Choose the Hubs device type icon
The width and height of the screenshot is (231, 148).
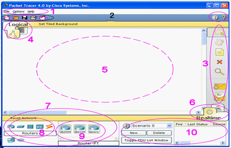click(30, 126)
